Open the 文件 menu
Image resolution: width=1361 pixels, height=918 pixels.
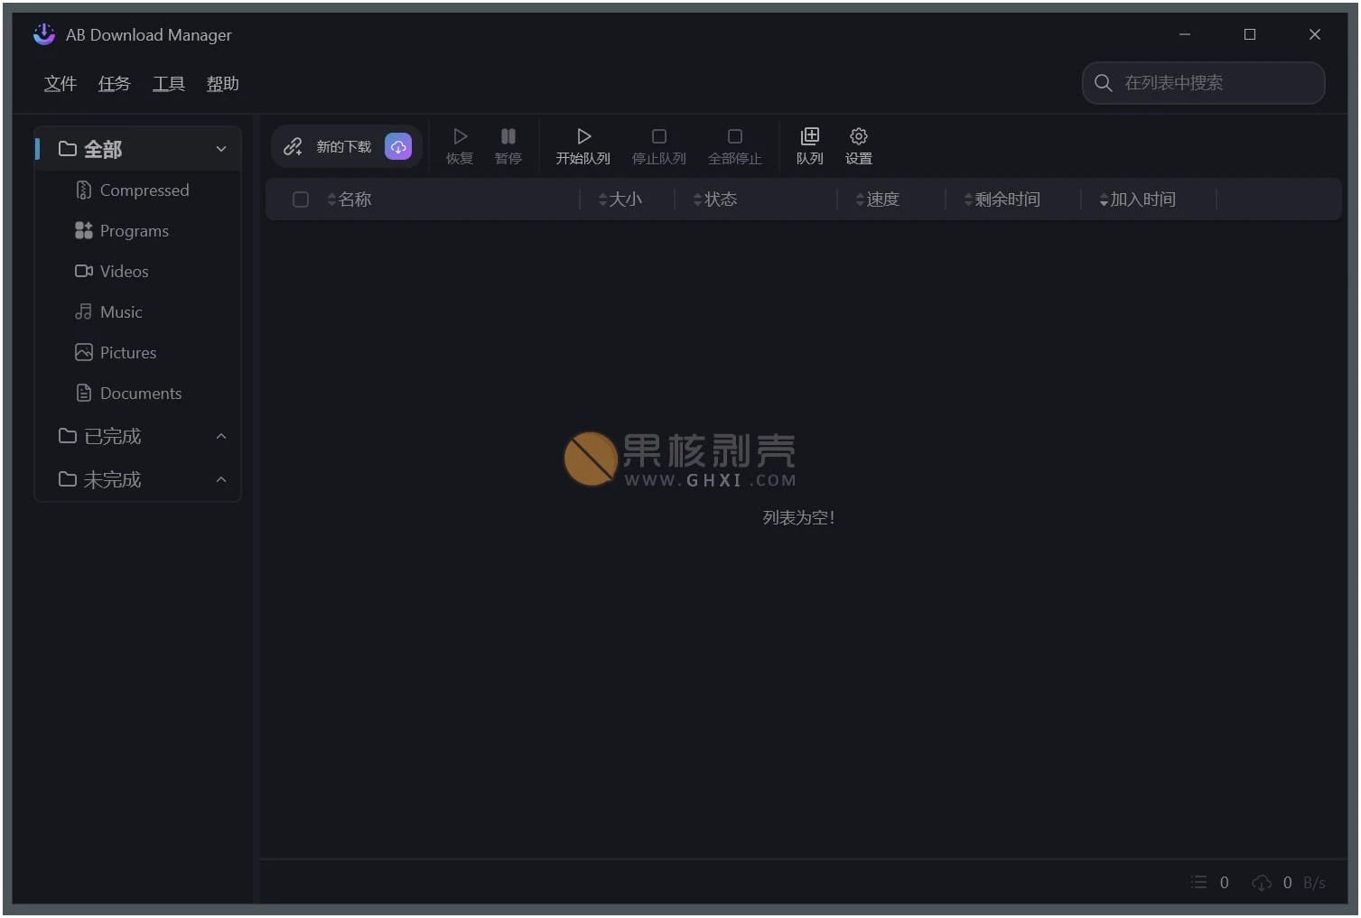[61, 84]
